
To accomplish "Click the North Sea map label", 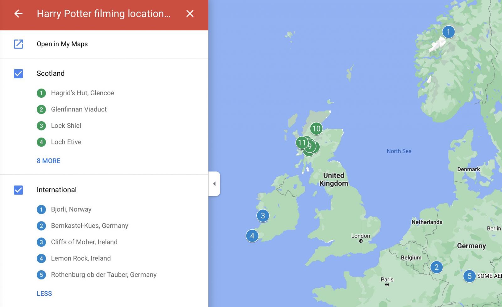I will [x=399, y=151].
